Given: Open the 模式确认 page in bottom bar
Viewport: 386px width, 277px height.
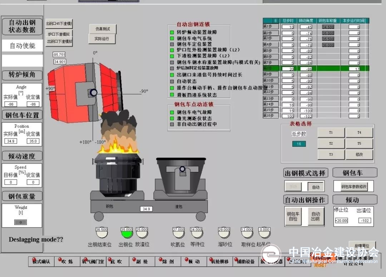Looking at the screenshot, I should point(41,262).
